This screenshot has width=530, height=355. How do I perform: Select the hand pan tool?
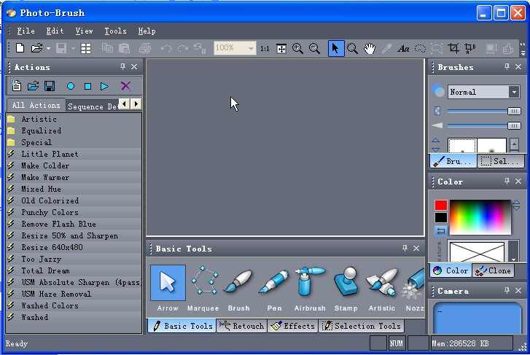[370, 48]
